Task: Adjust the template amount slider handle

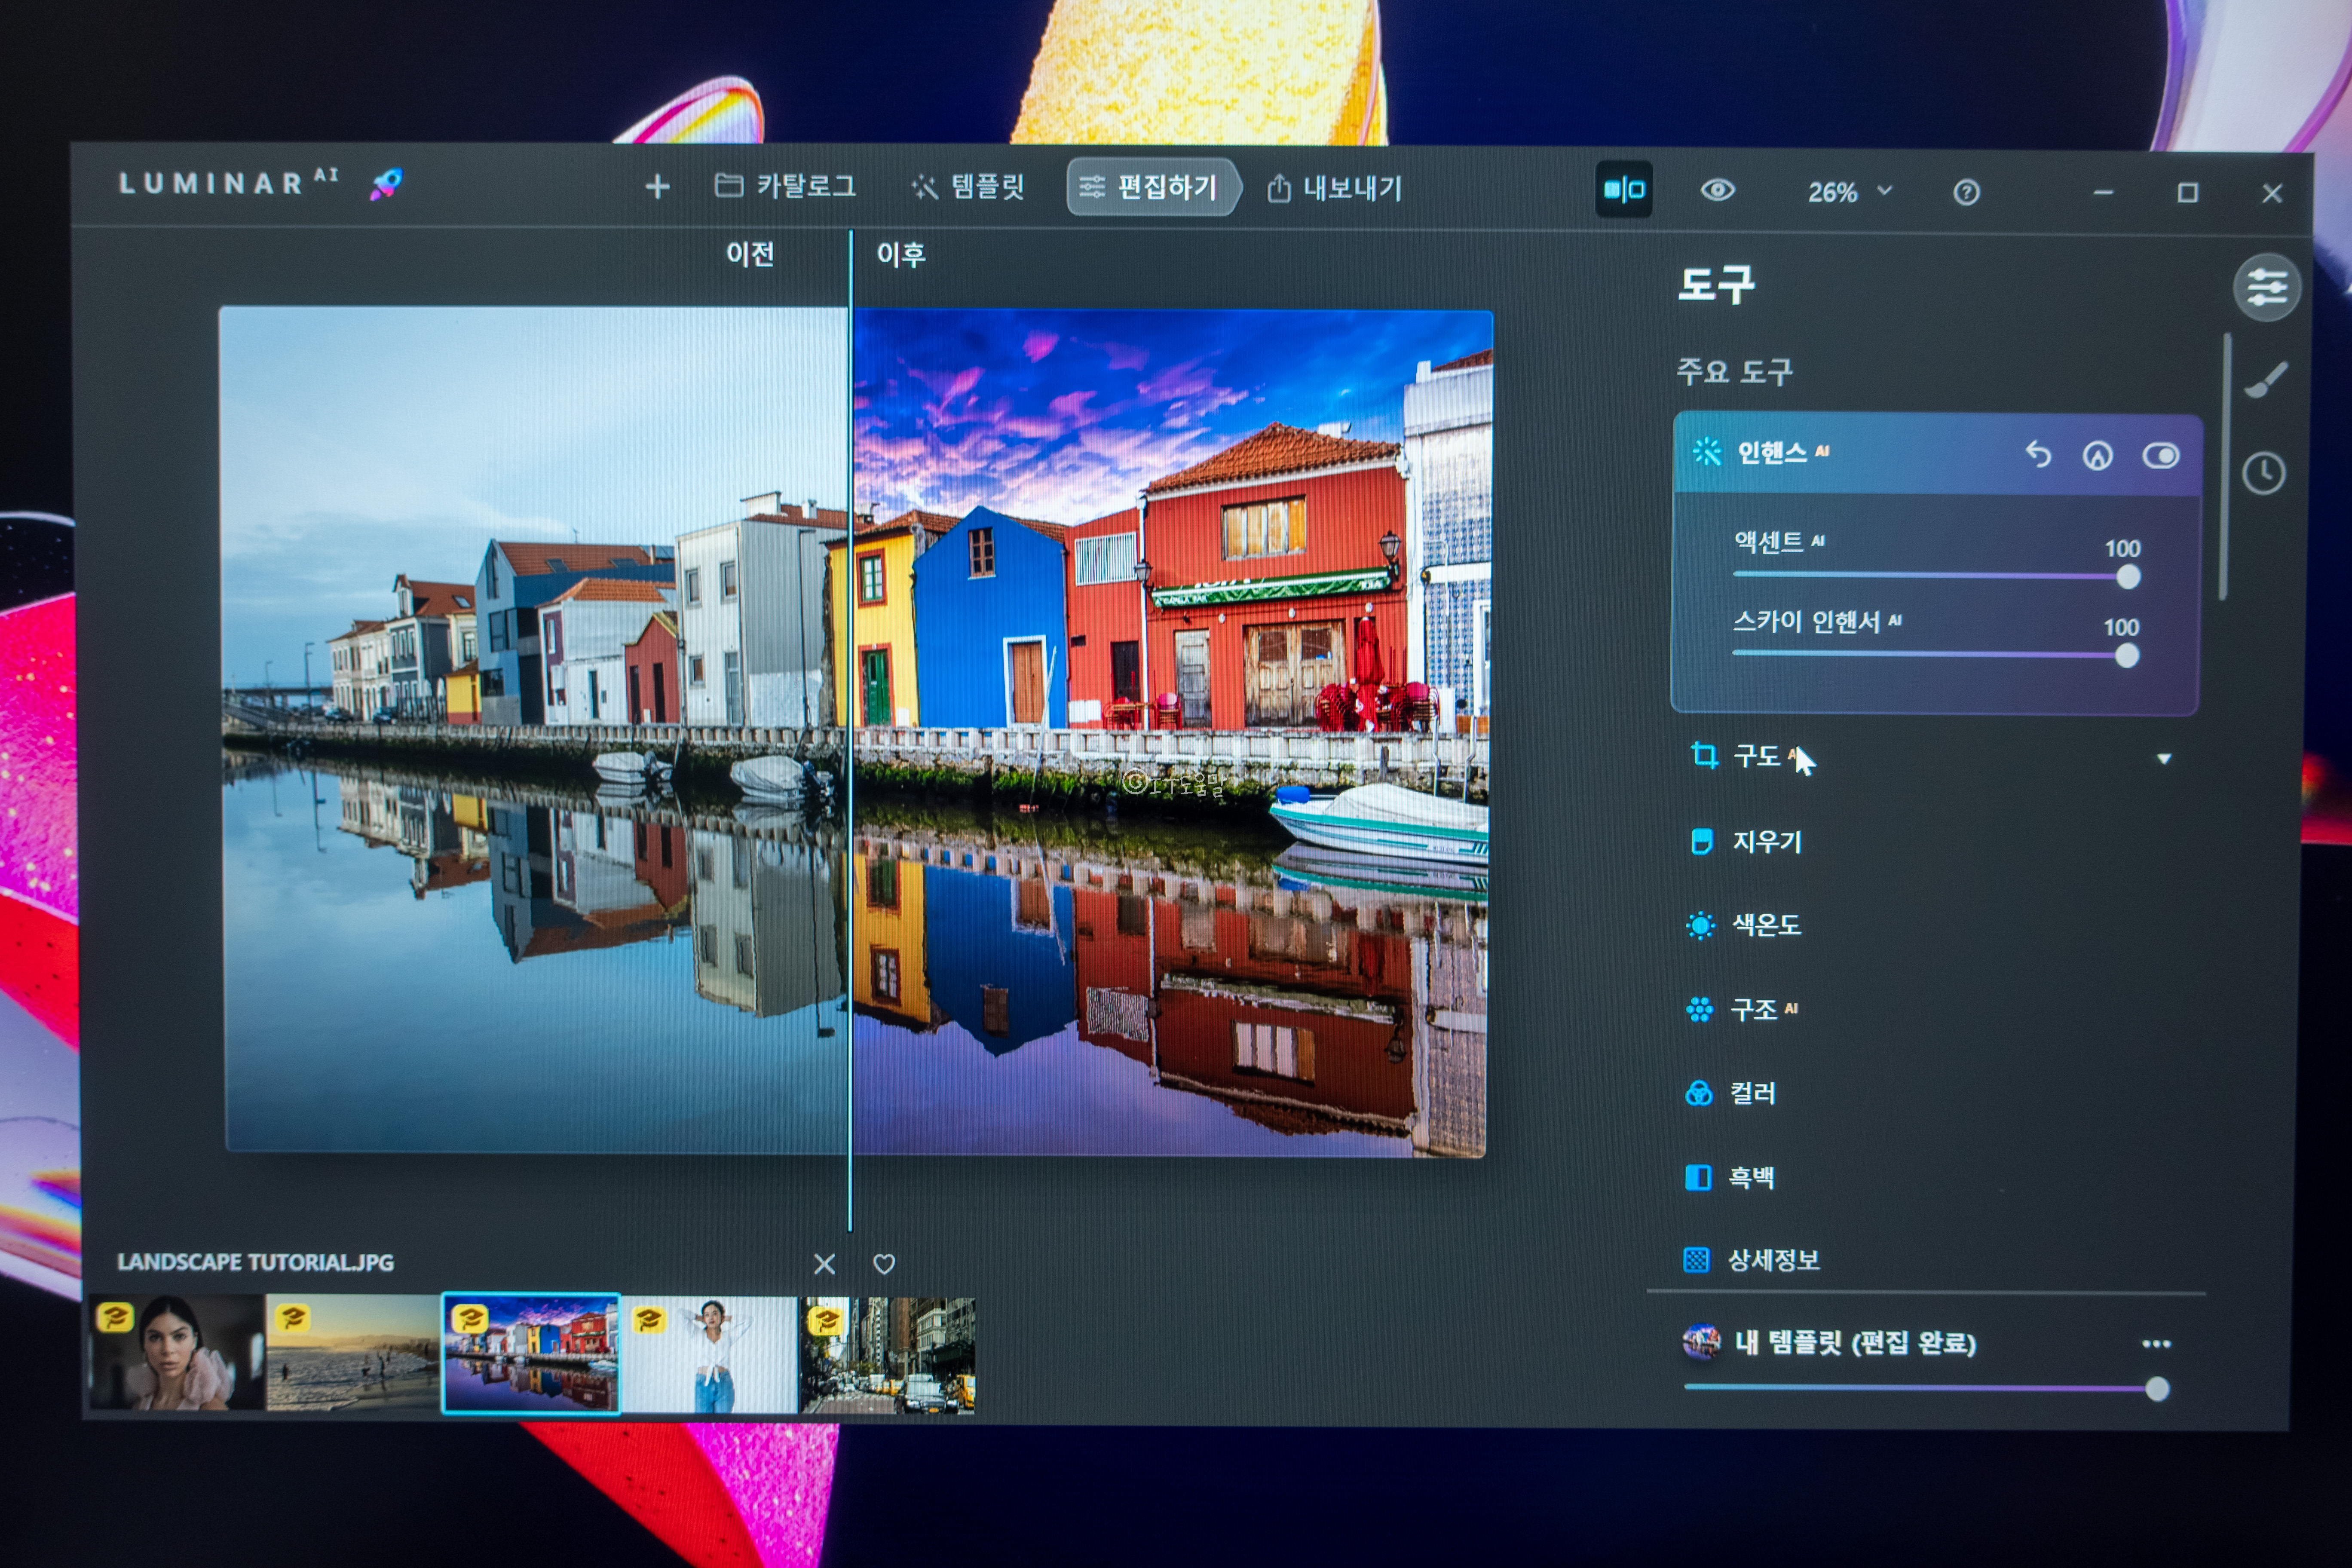Action: coord(2157,1389)
